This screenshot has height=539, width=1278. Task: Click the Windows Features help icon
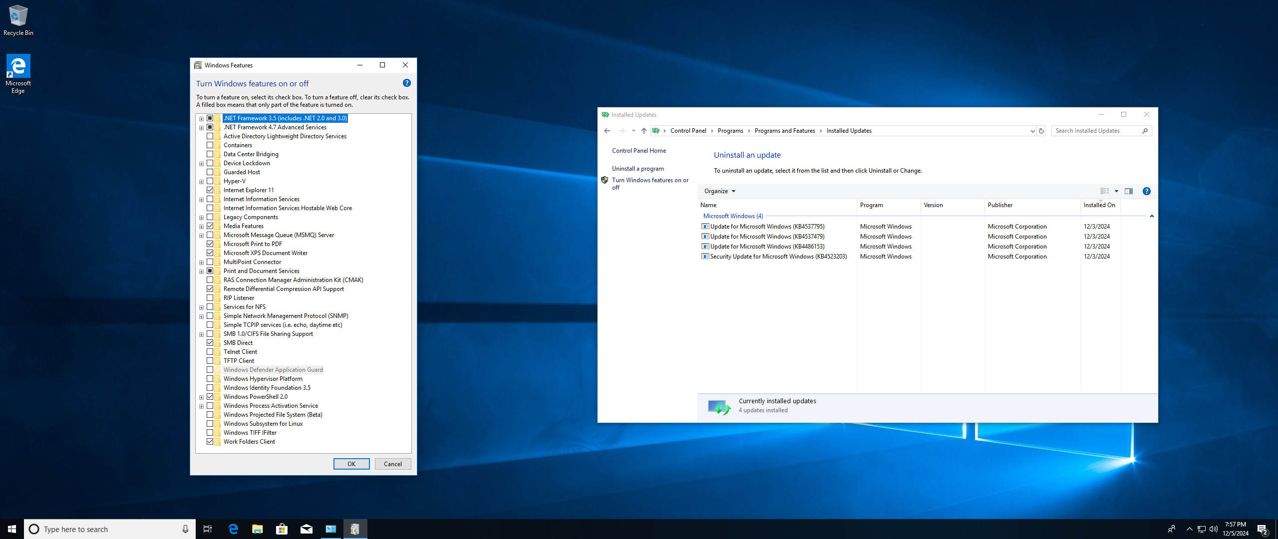point(406,83)
